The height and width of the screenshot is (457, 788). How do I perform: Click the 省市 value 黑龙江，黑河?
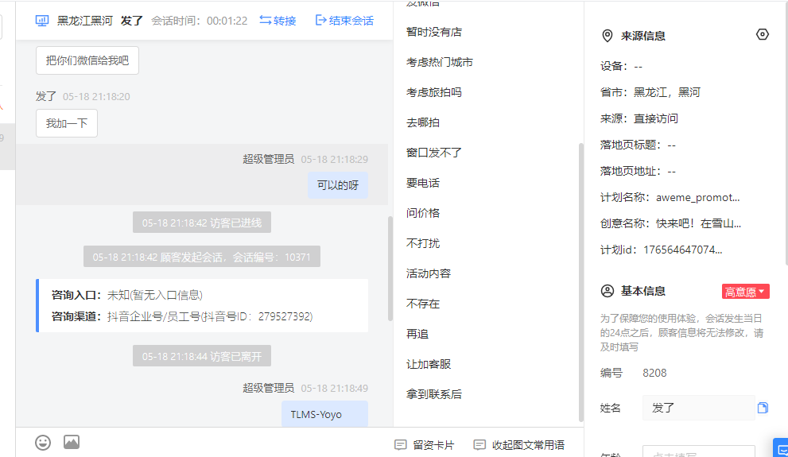tap(666, 92)
